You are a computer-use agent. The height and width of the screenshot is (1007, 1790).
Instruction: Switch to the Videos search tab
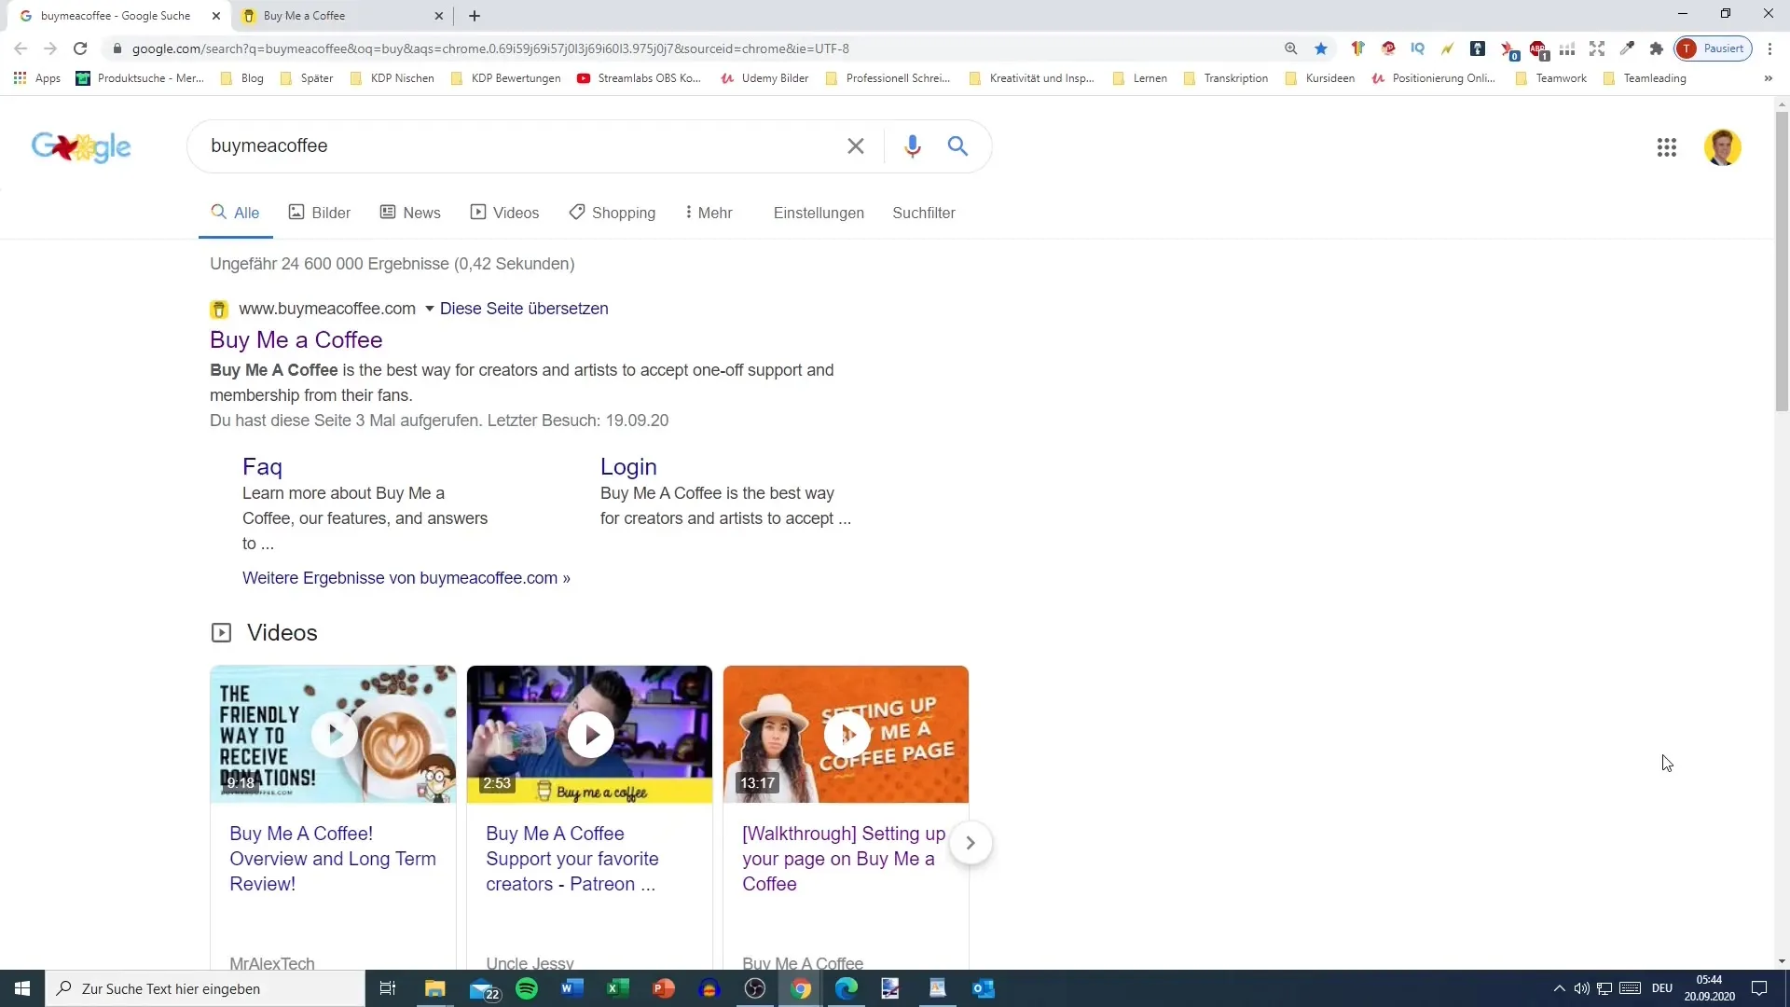(504, 213)
